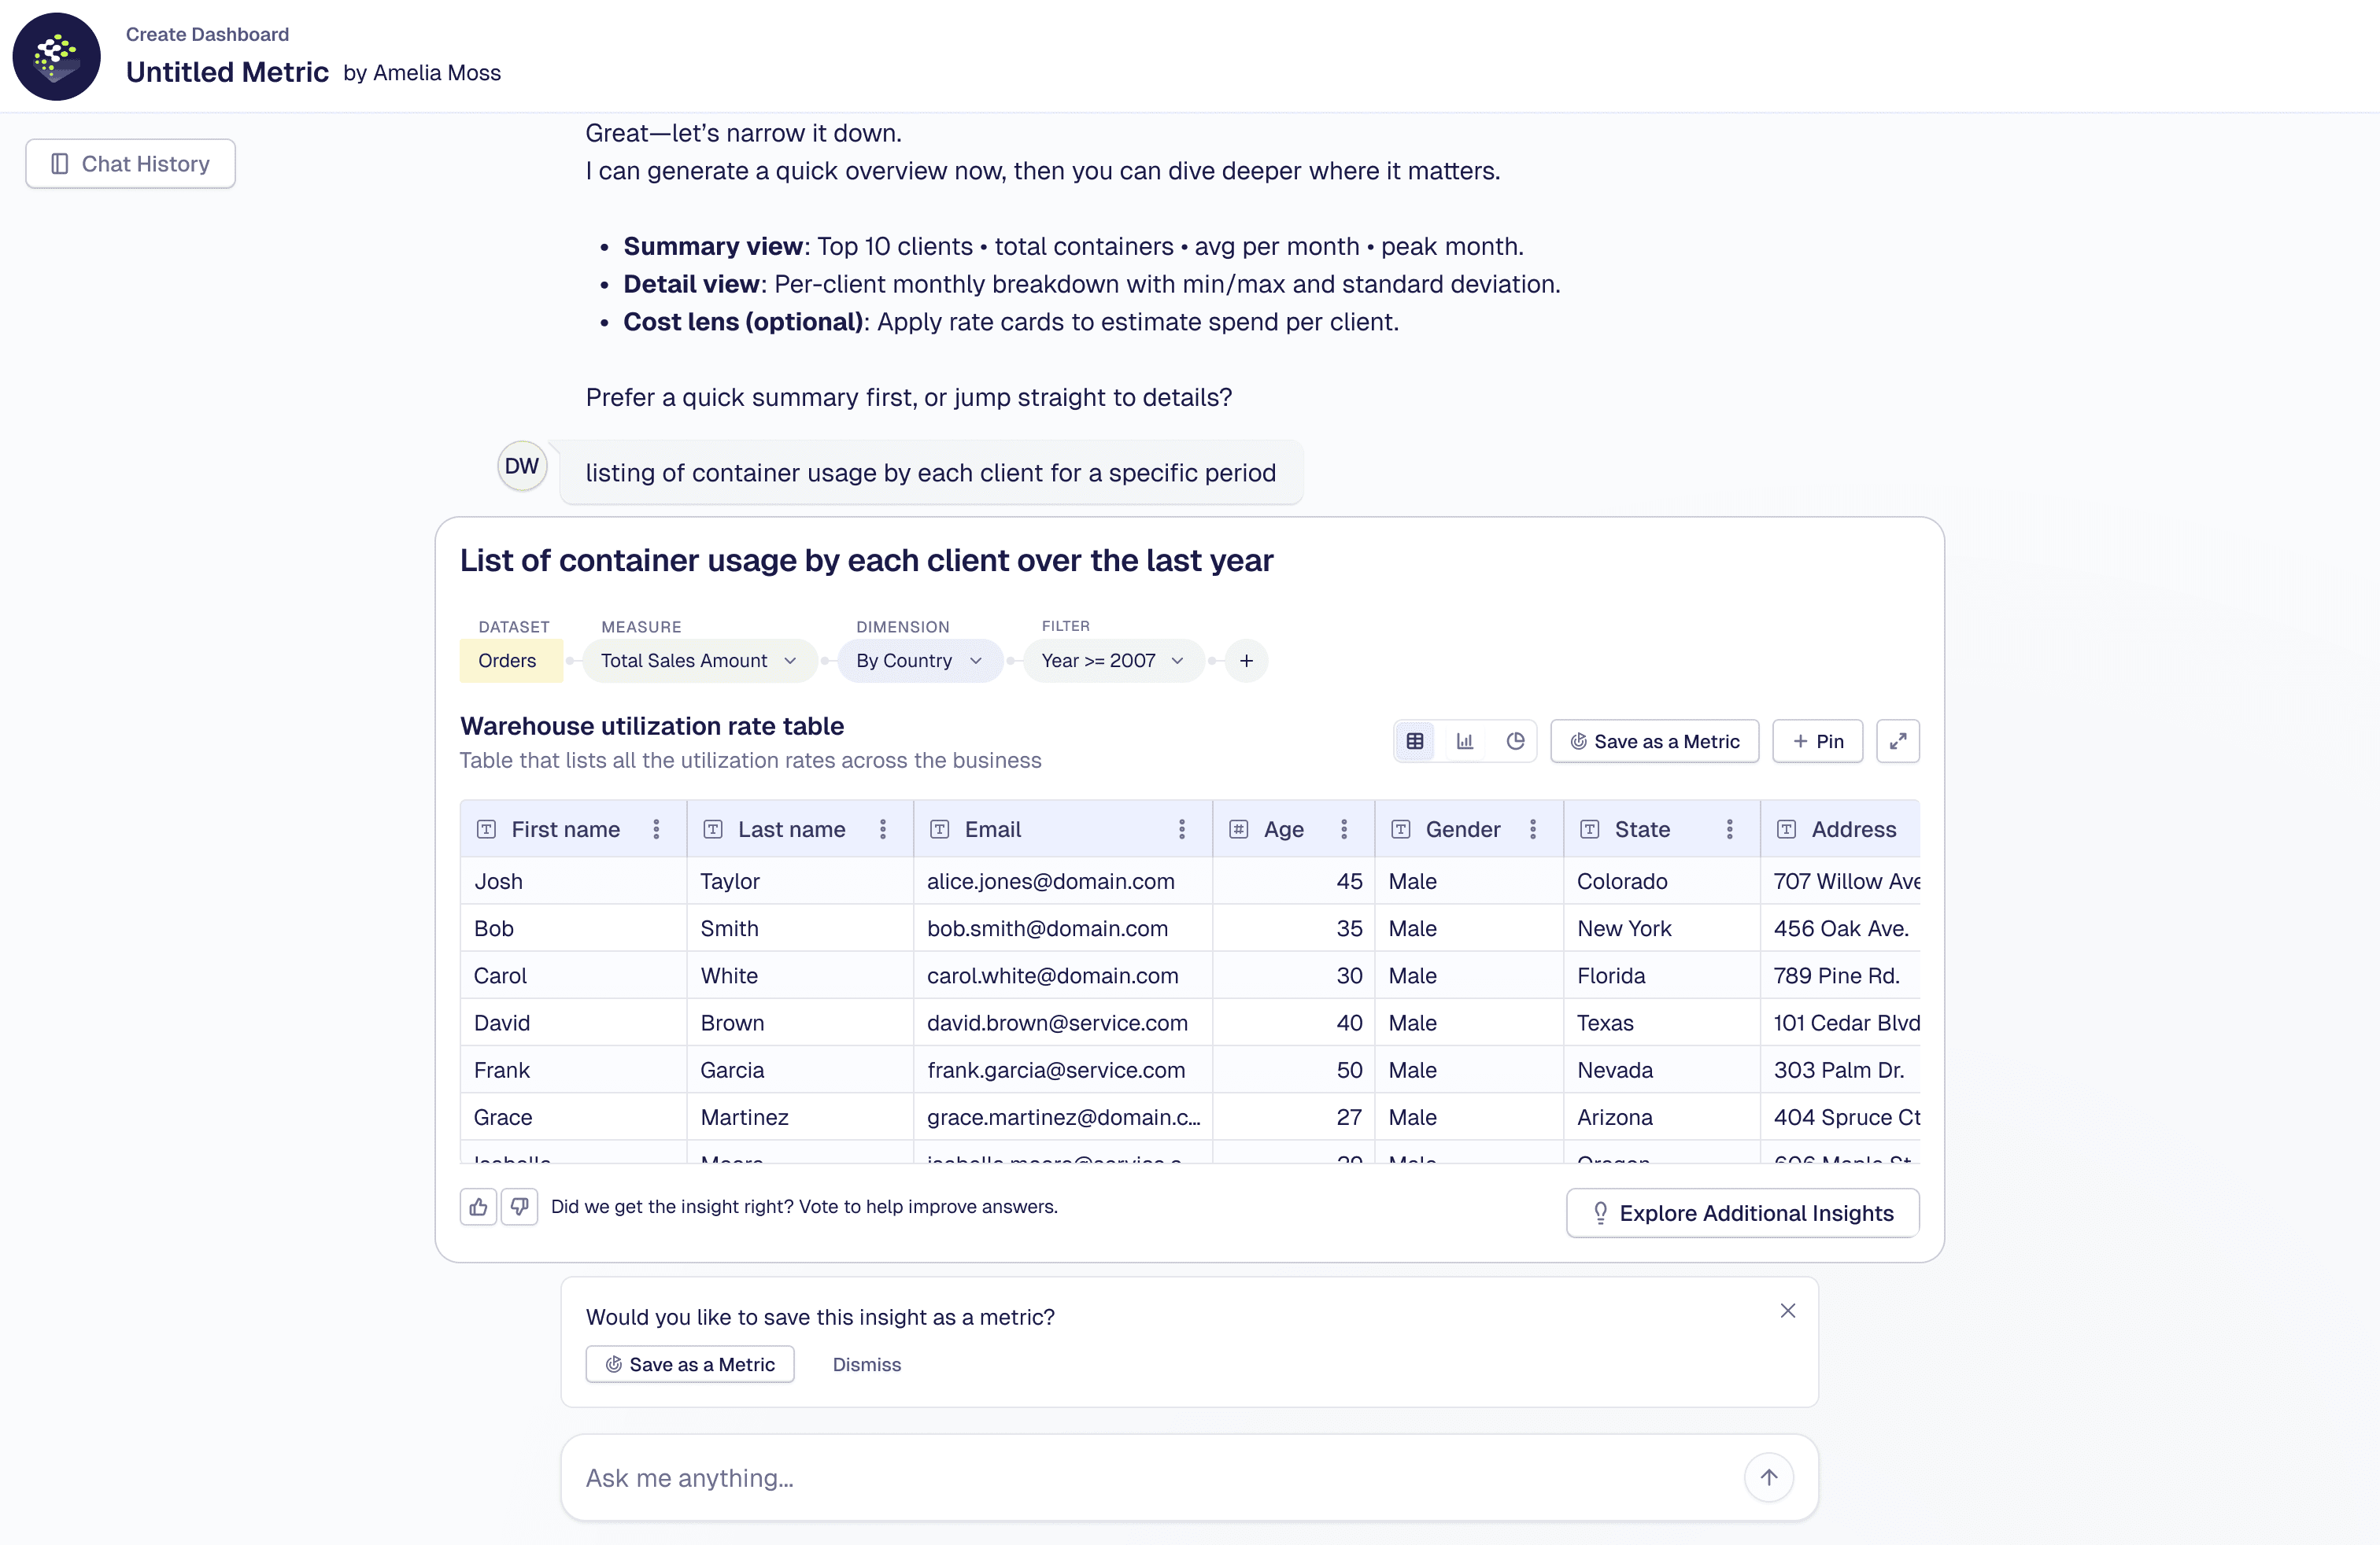
Task: Open Year >= 2007 filter dropdown
Action: click(x=1112, y=661)
